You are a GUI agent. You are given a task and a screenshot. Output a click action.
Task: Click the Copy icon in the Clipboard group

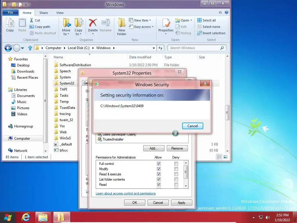[x=10, y=25]
